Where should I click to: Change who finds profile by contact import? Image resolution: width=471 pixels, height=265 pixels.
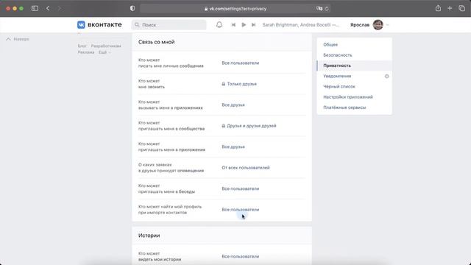pos(241,210)
